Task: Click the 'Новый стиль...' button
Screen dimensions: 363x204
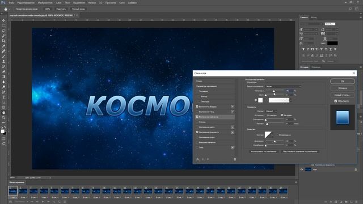Action: [x=343, y=95]
